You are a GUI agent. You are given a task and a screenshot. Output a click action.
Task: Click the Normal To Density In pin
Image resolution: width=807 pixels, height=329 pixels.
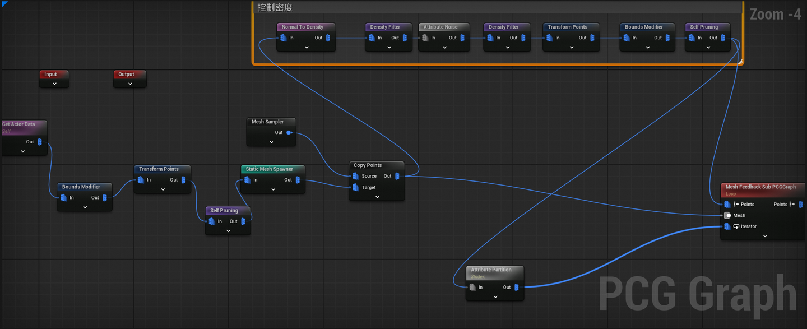click(x=283, y=38)
